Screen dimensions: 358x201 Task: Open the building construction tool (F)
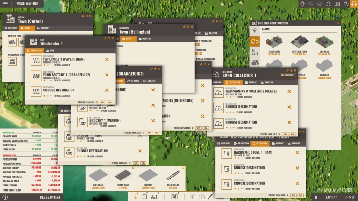(175, 196)
